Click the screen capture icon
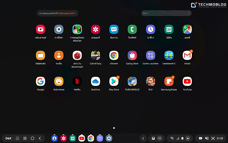 pos(213,138)
